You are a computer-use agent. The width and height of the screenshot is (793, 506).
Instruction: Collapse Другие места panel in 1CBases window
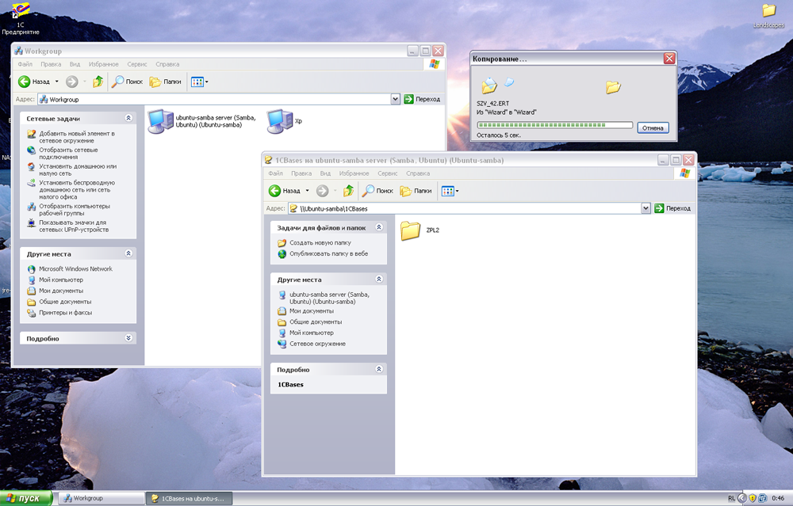(379, 279)
